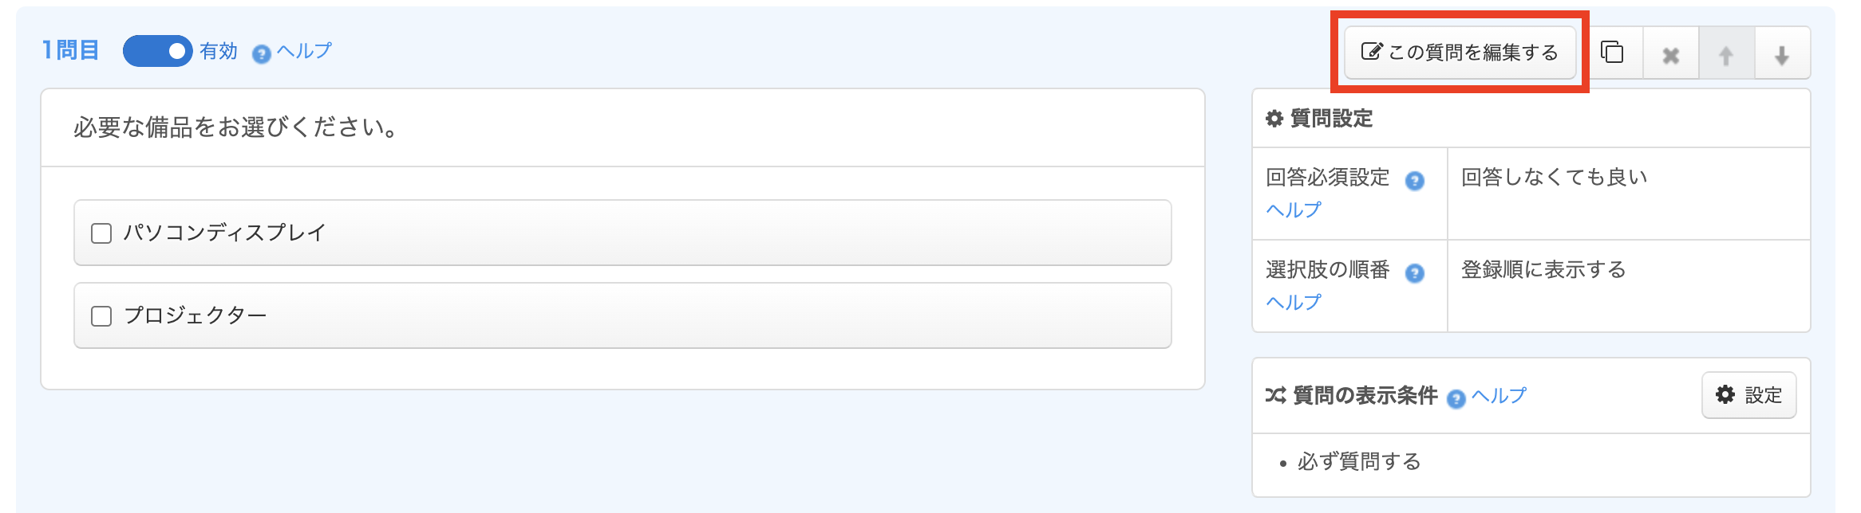Image resolution: width=1861 pixels, height=513 pixels.
Task: Open the ヘルプ link next to 質問の表示条件
Action: point(1499,395)
